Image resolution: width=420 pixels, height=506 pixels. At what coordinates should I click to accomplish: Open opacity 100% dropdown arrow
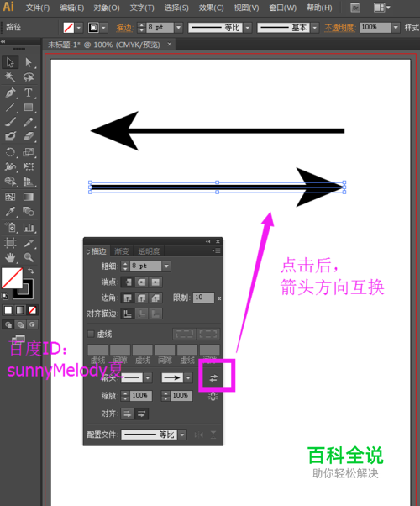[396, 28]
